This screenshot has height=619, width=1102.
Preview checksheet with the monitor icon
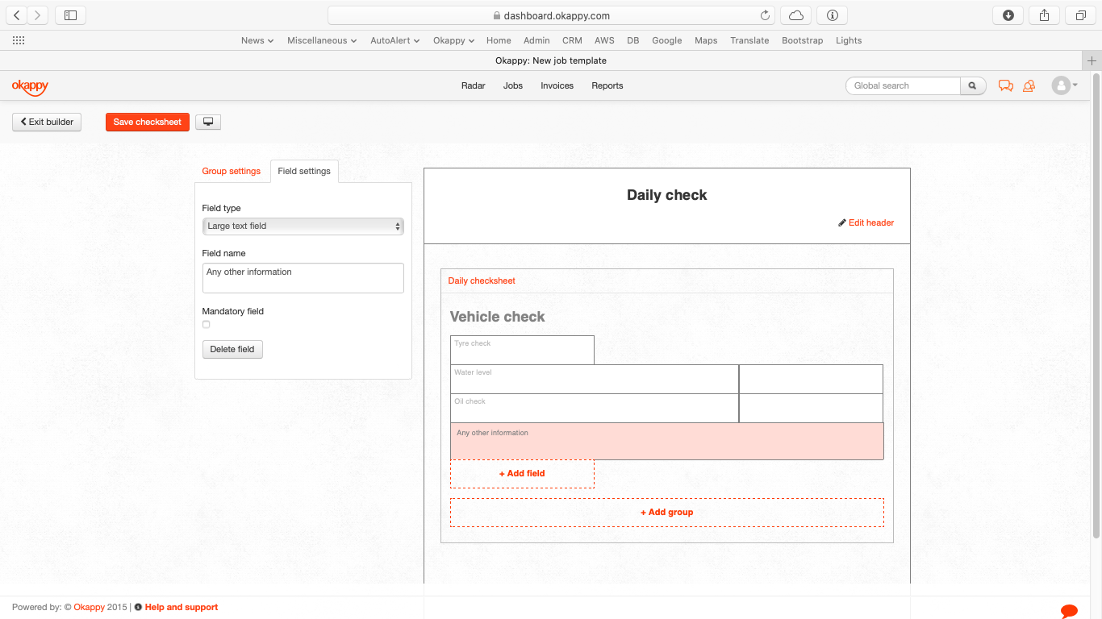208,122
